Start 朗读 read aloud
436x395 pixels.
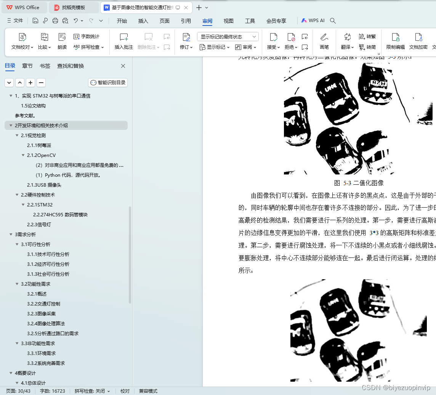pos(62,41)
